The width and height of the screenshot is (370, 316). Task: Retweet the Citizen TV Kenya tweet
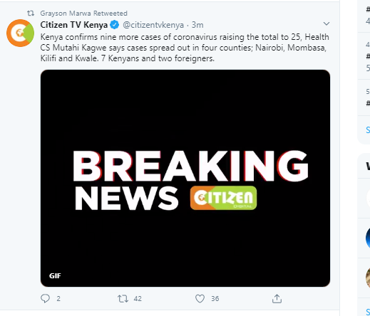[123, 298]
